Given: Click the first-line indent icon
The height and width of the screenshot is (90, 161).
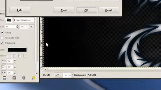Looking at the screenshot, I should point(4,61).
